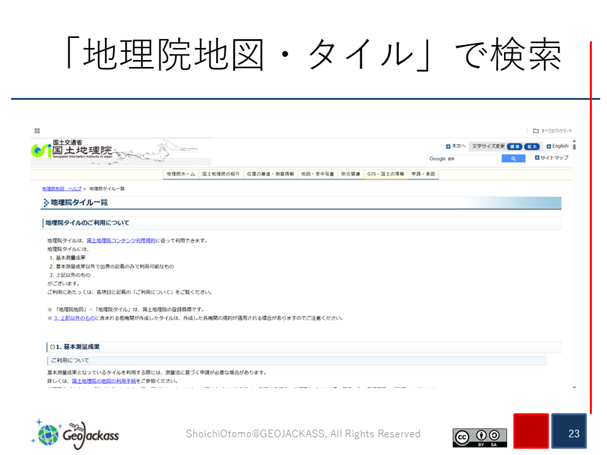Open the 地理院ホーム menu tab
The height and width of the screenshot is (455, 607).
pos(181,174)
